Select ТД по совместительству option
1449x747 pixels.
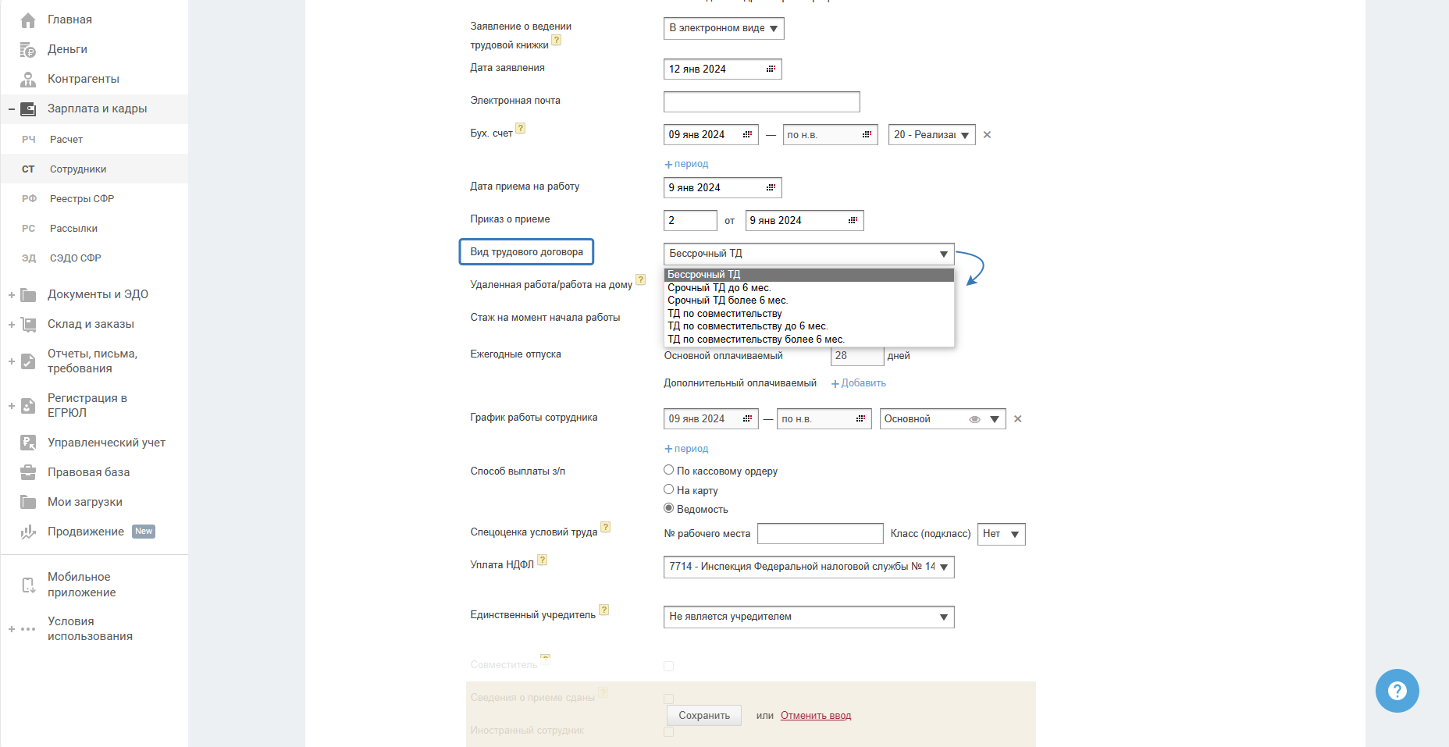click(724, 314)
